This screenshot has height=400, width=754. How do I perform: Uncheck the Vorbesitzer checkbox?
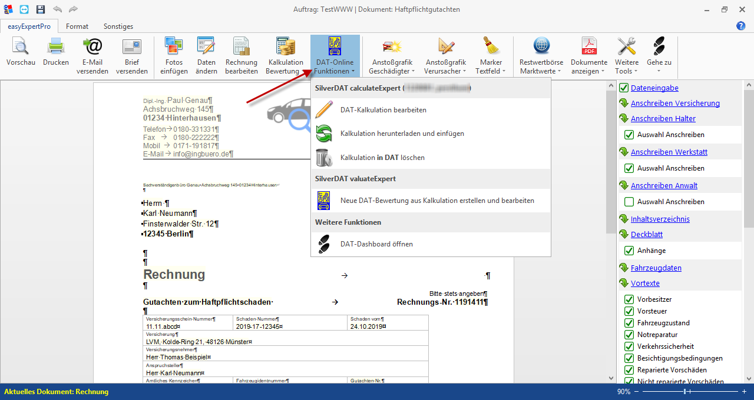[629, 299]
